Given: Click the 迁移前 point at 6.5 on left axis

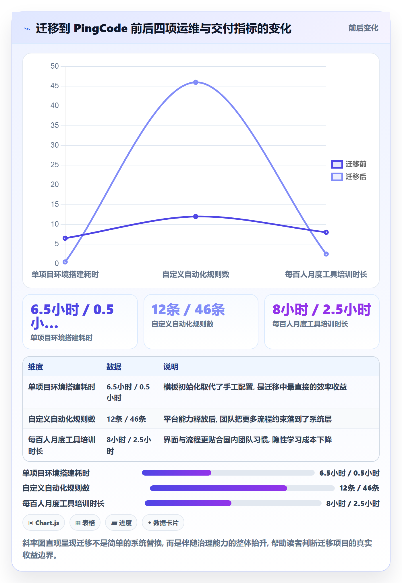Looking at the screenshot, I should [65, 238].
